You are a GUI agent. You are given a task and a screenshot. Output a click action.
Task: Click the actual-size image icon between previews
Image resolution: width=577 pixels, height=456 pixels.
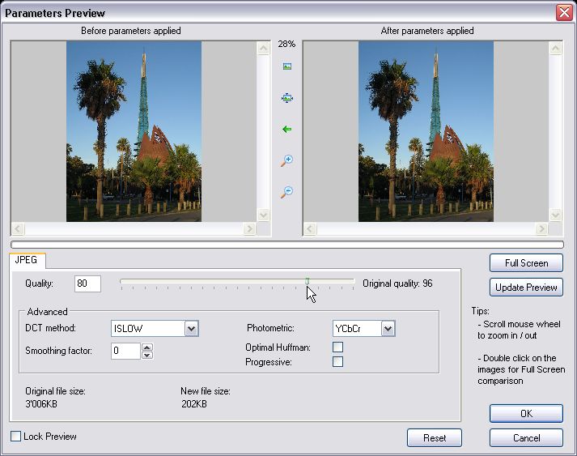tap(287, 66)
